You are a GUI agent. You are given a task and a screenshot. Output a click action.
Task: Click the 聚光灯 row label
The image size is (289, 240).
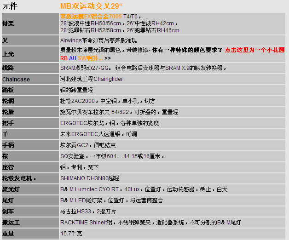click(x=11, y=189)
